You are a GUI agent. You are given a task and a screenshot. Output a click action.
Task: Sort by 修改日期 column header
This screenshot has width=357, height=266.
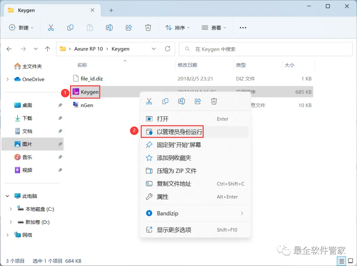[187, 65]
